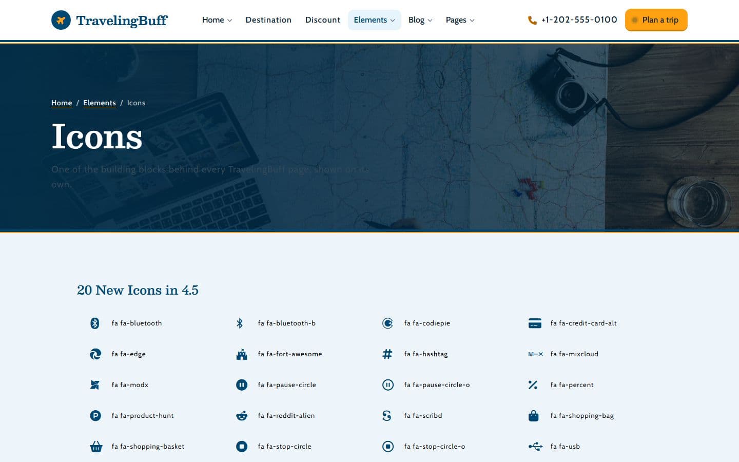Screen dimensions: 739x462
Task: Click the Product Hunt icon
Action: 95,415
